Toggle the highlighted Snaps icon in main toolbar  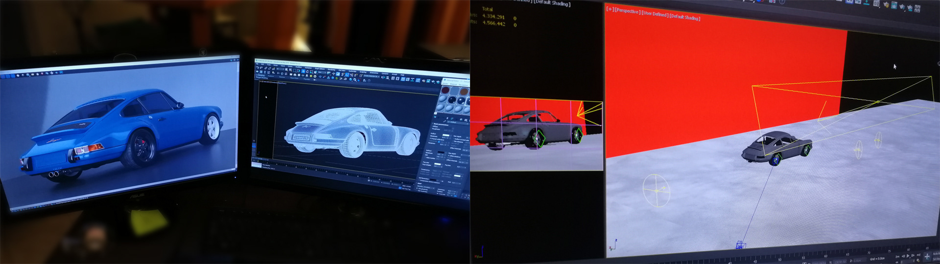click(x=347, y=74)
